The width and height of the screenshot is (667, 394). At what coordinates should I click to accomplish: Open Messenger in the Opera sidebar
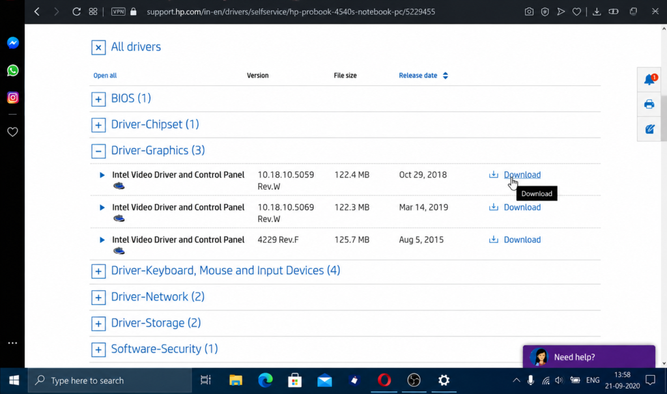coord(13,43)
